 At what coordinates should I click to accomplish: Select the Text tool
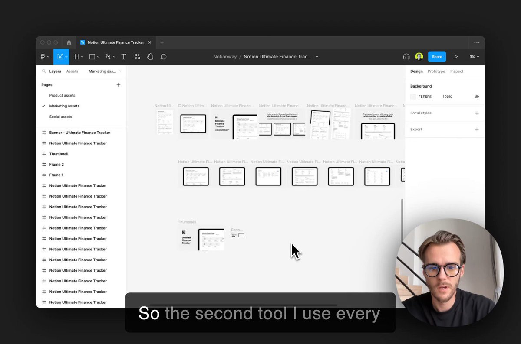tap(123, 57)
